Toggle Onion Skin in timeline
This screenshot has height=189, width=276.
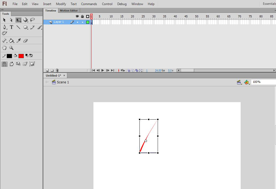point(129,71)
